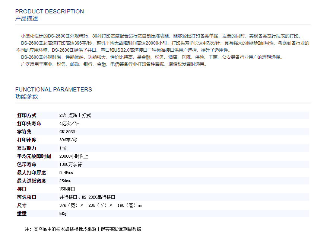
Task: Click the value 0.45mm
Action: pyautogui.click(x=66, y=173)
